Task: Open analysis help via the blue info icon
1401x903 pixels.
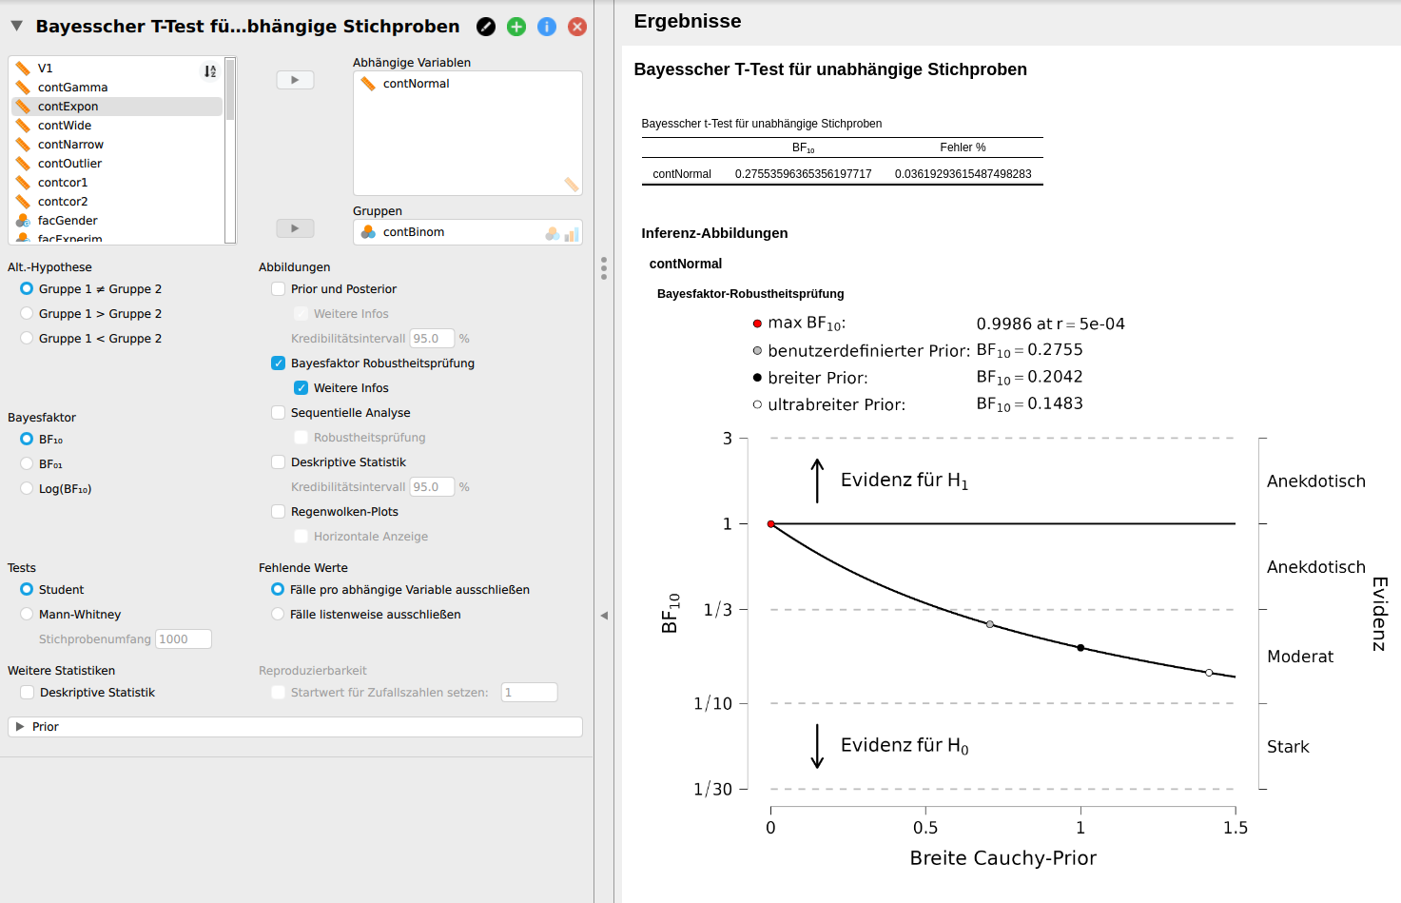Action: 547,27
